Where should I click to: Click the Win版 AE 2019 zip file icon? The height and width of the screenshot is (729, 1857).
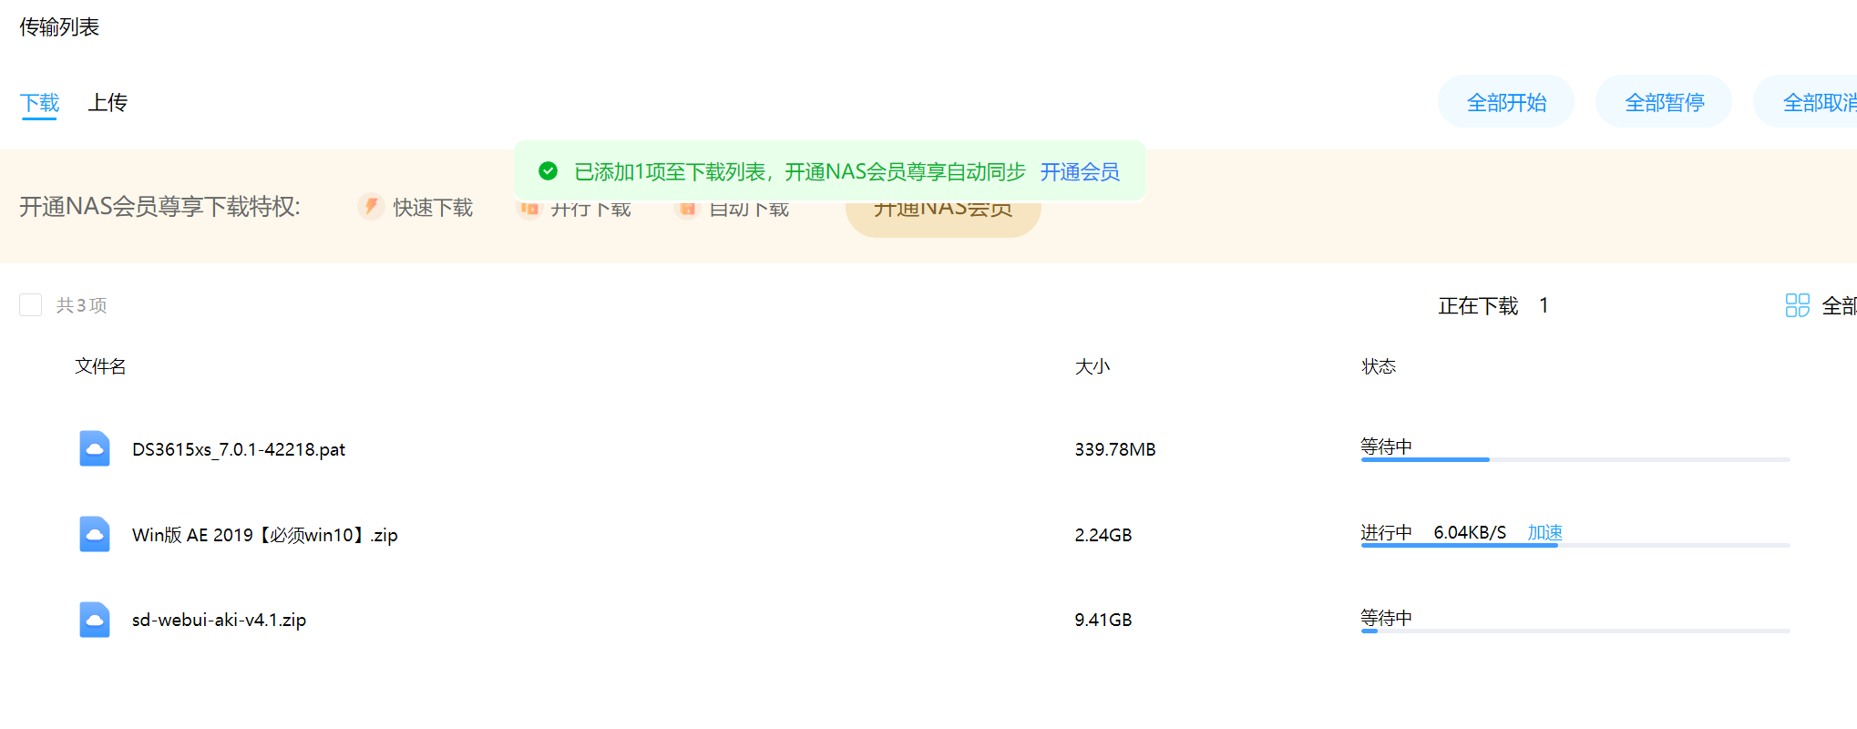pyautogui.click(x=94, y=534)
